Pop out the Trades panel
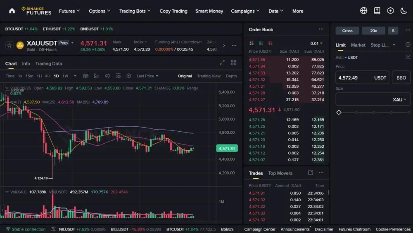 (311, 172)
